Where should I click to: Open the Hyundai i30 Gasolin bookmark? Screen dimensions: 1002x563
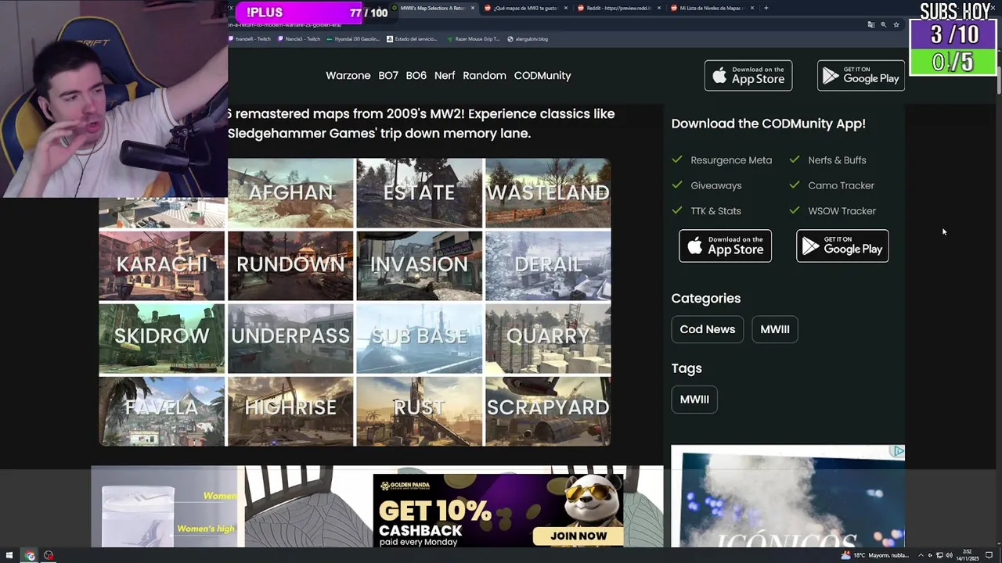coord(354,38)
